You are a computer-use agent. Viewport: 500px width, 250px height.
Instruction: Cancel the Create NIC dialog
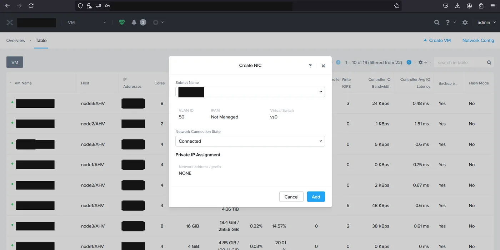291,197
